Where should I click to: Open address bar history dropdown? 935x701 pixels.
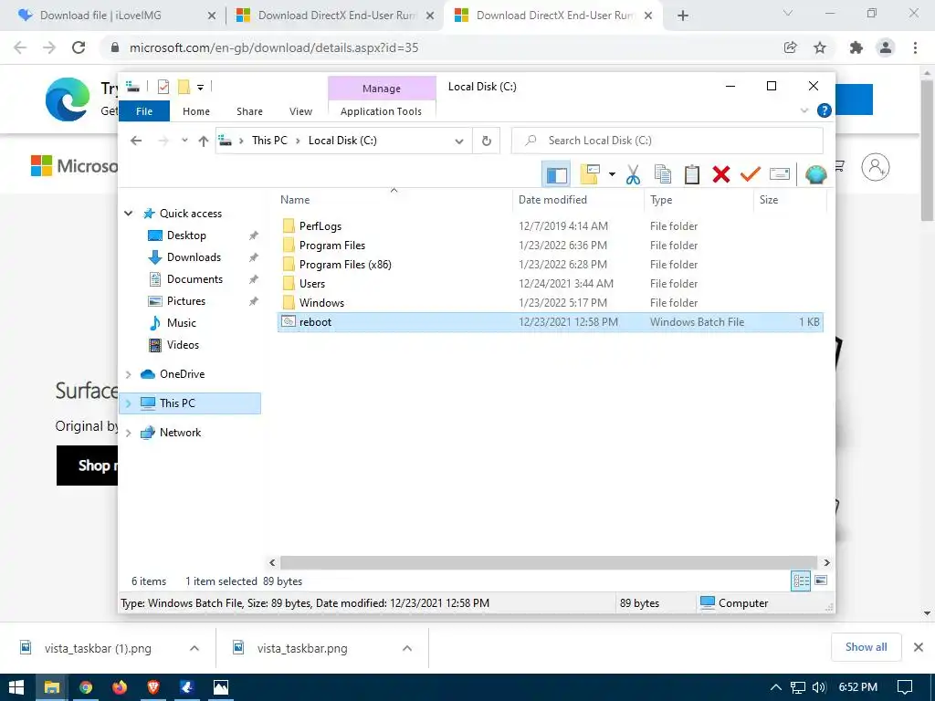(459, 141)
